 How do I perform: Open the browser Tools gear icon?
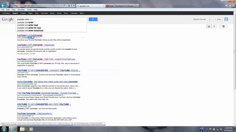coord(233,6)
